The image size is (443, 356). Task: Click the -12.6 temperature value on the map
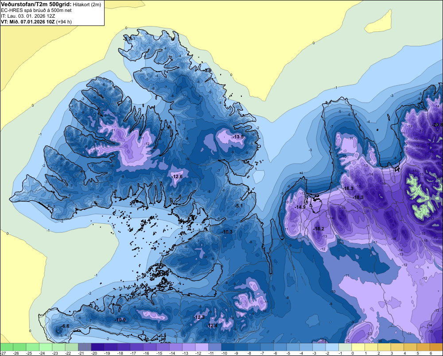(x=177, y=176)
